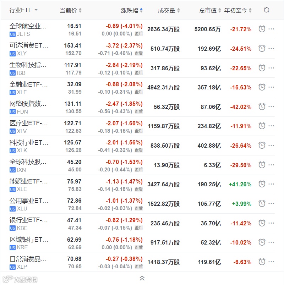284x285 pixels.
Task: Open more options for XLU row
Action: [271, 203]
